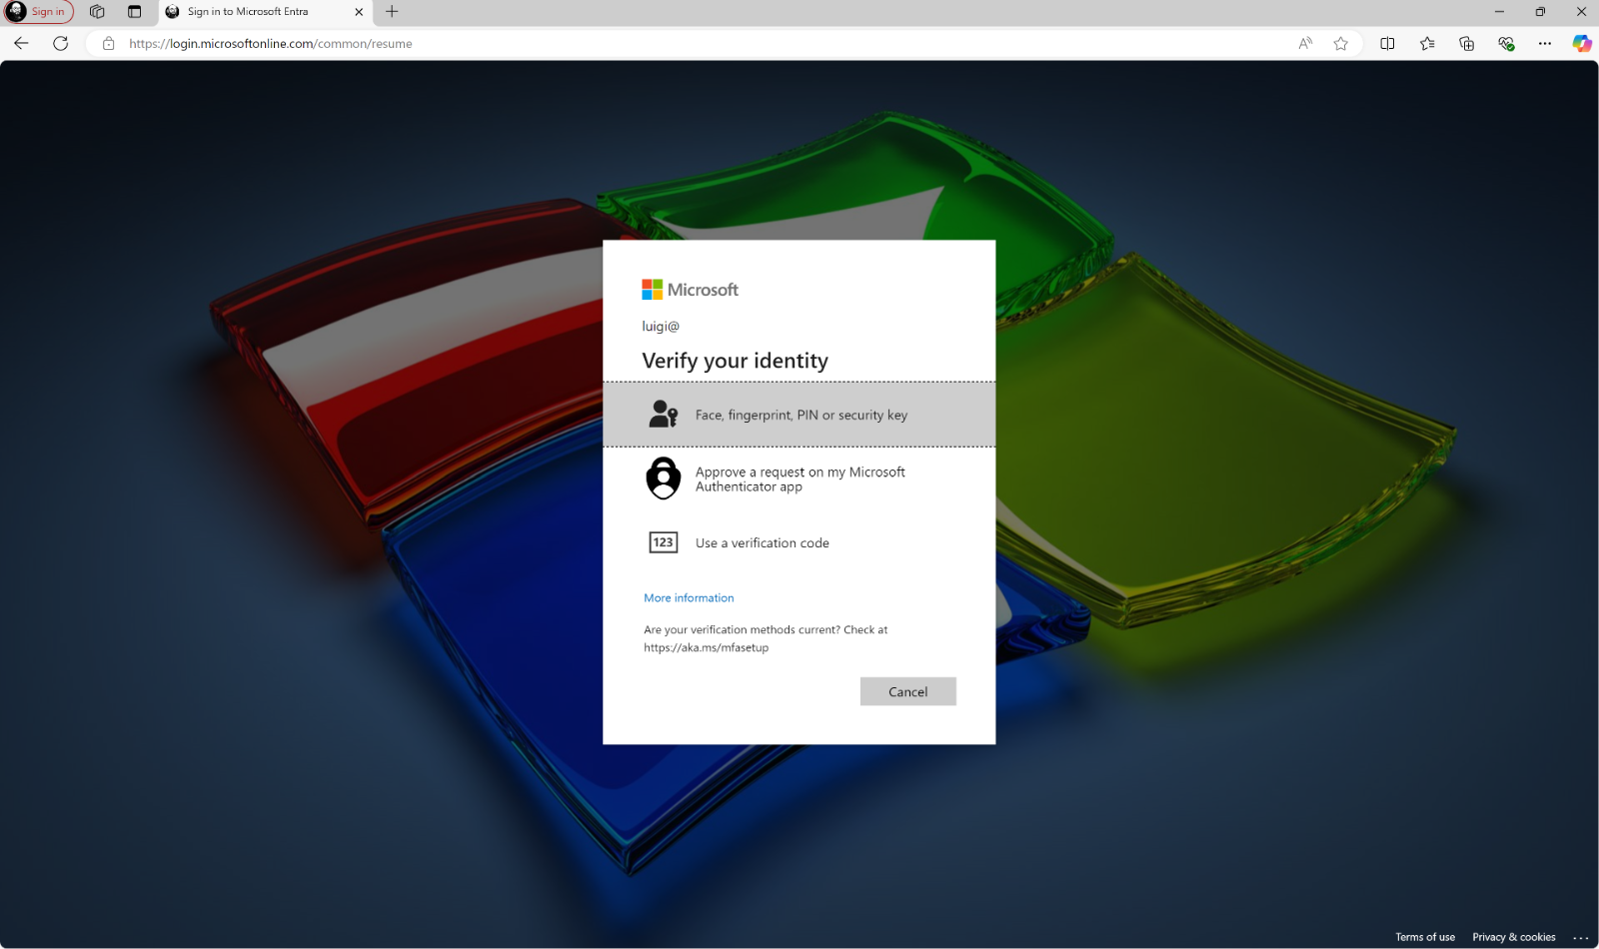Image resolution: width=1599 pixels, height=949 pixels.
Task: Open Browser essentials heart icon
Action: (1506, 43)
